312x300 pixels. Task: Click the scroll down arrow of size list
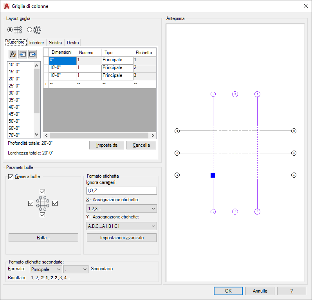37,135
